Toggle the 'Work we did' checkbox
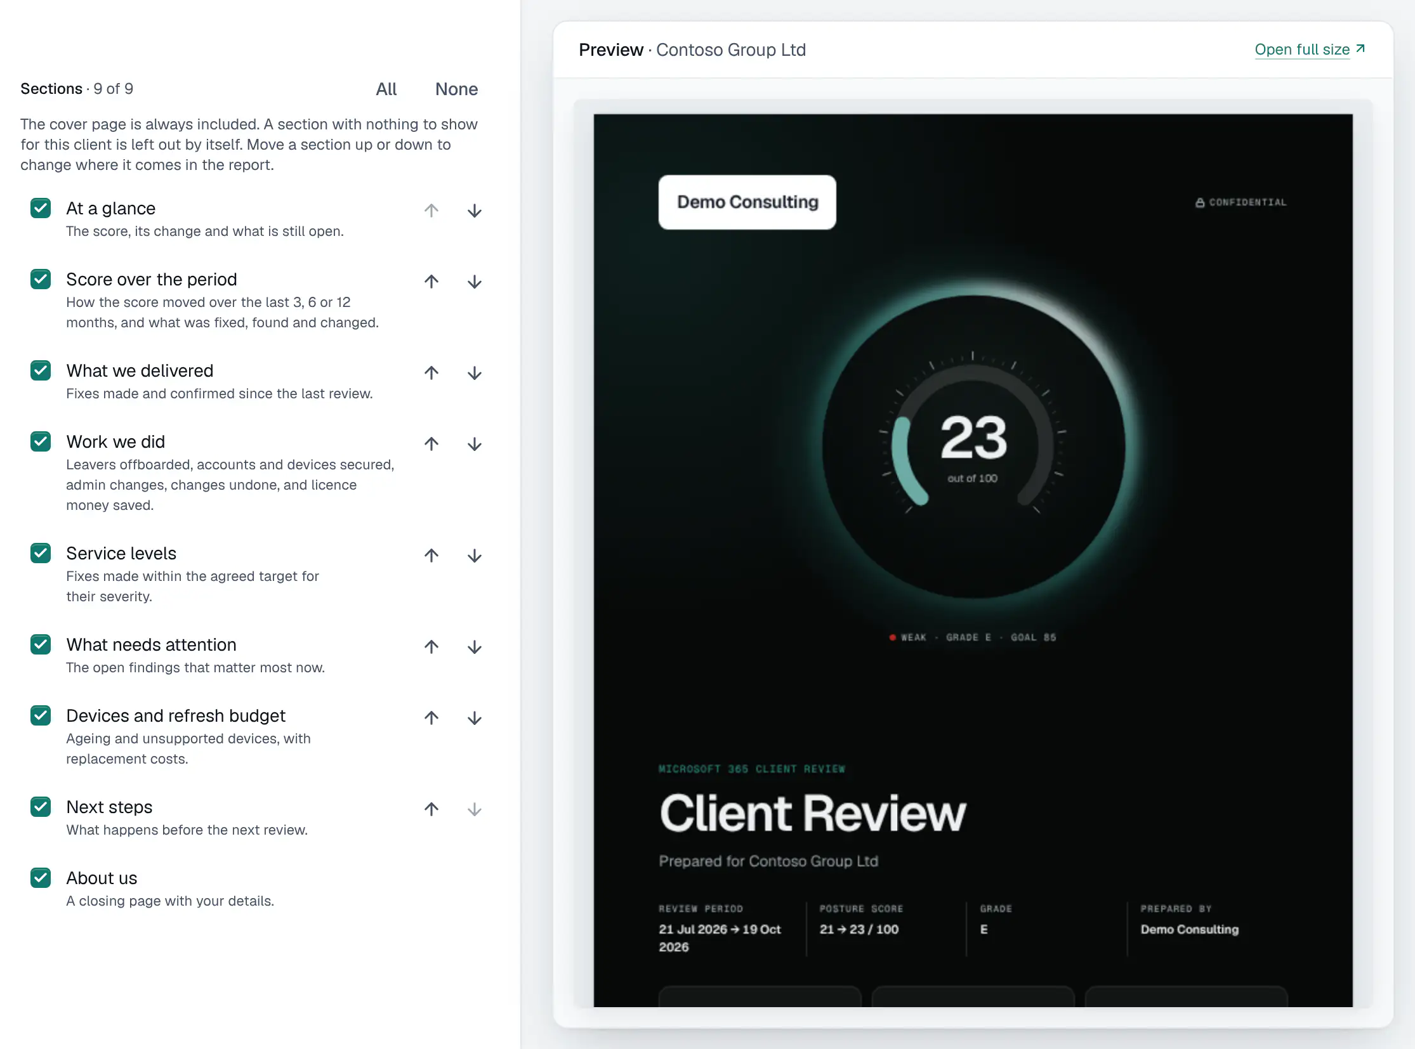The width and height of the screenshot is (1415, 1049). (41, 441)
